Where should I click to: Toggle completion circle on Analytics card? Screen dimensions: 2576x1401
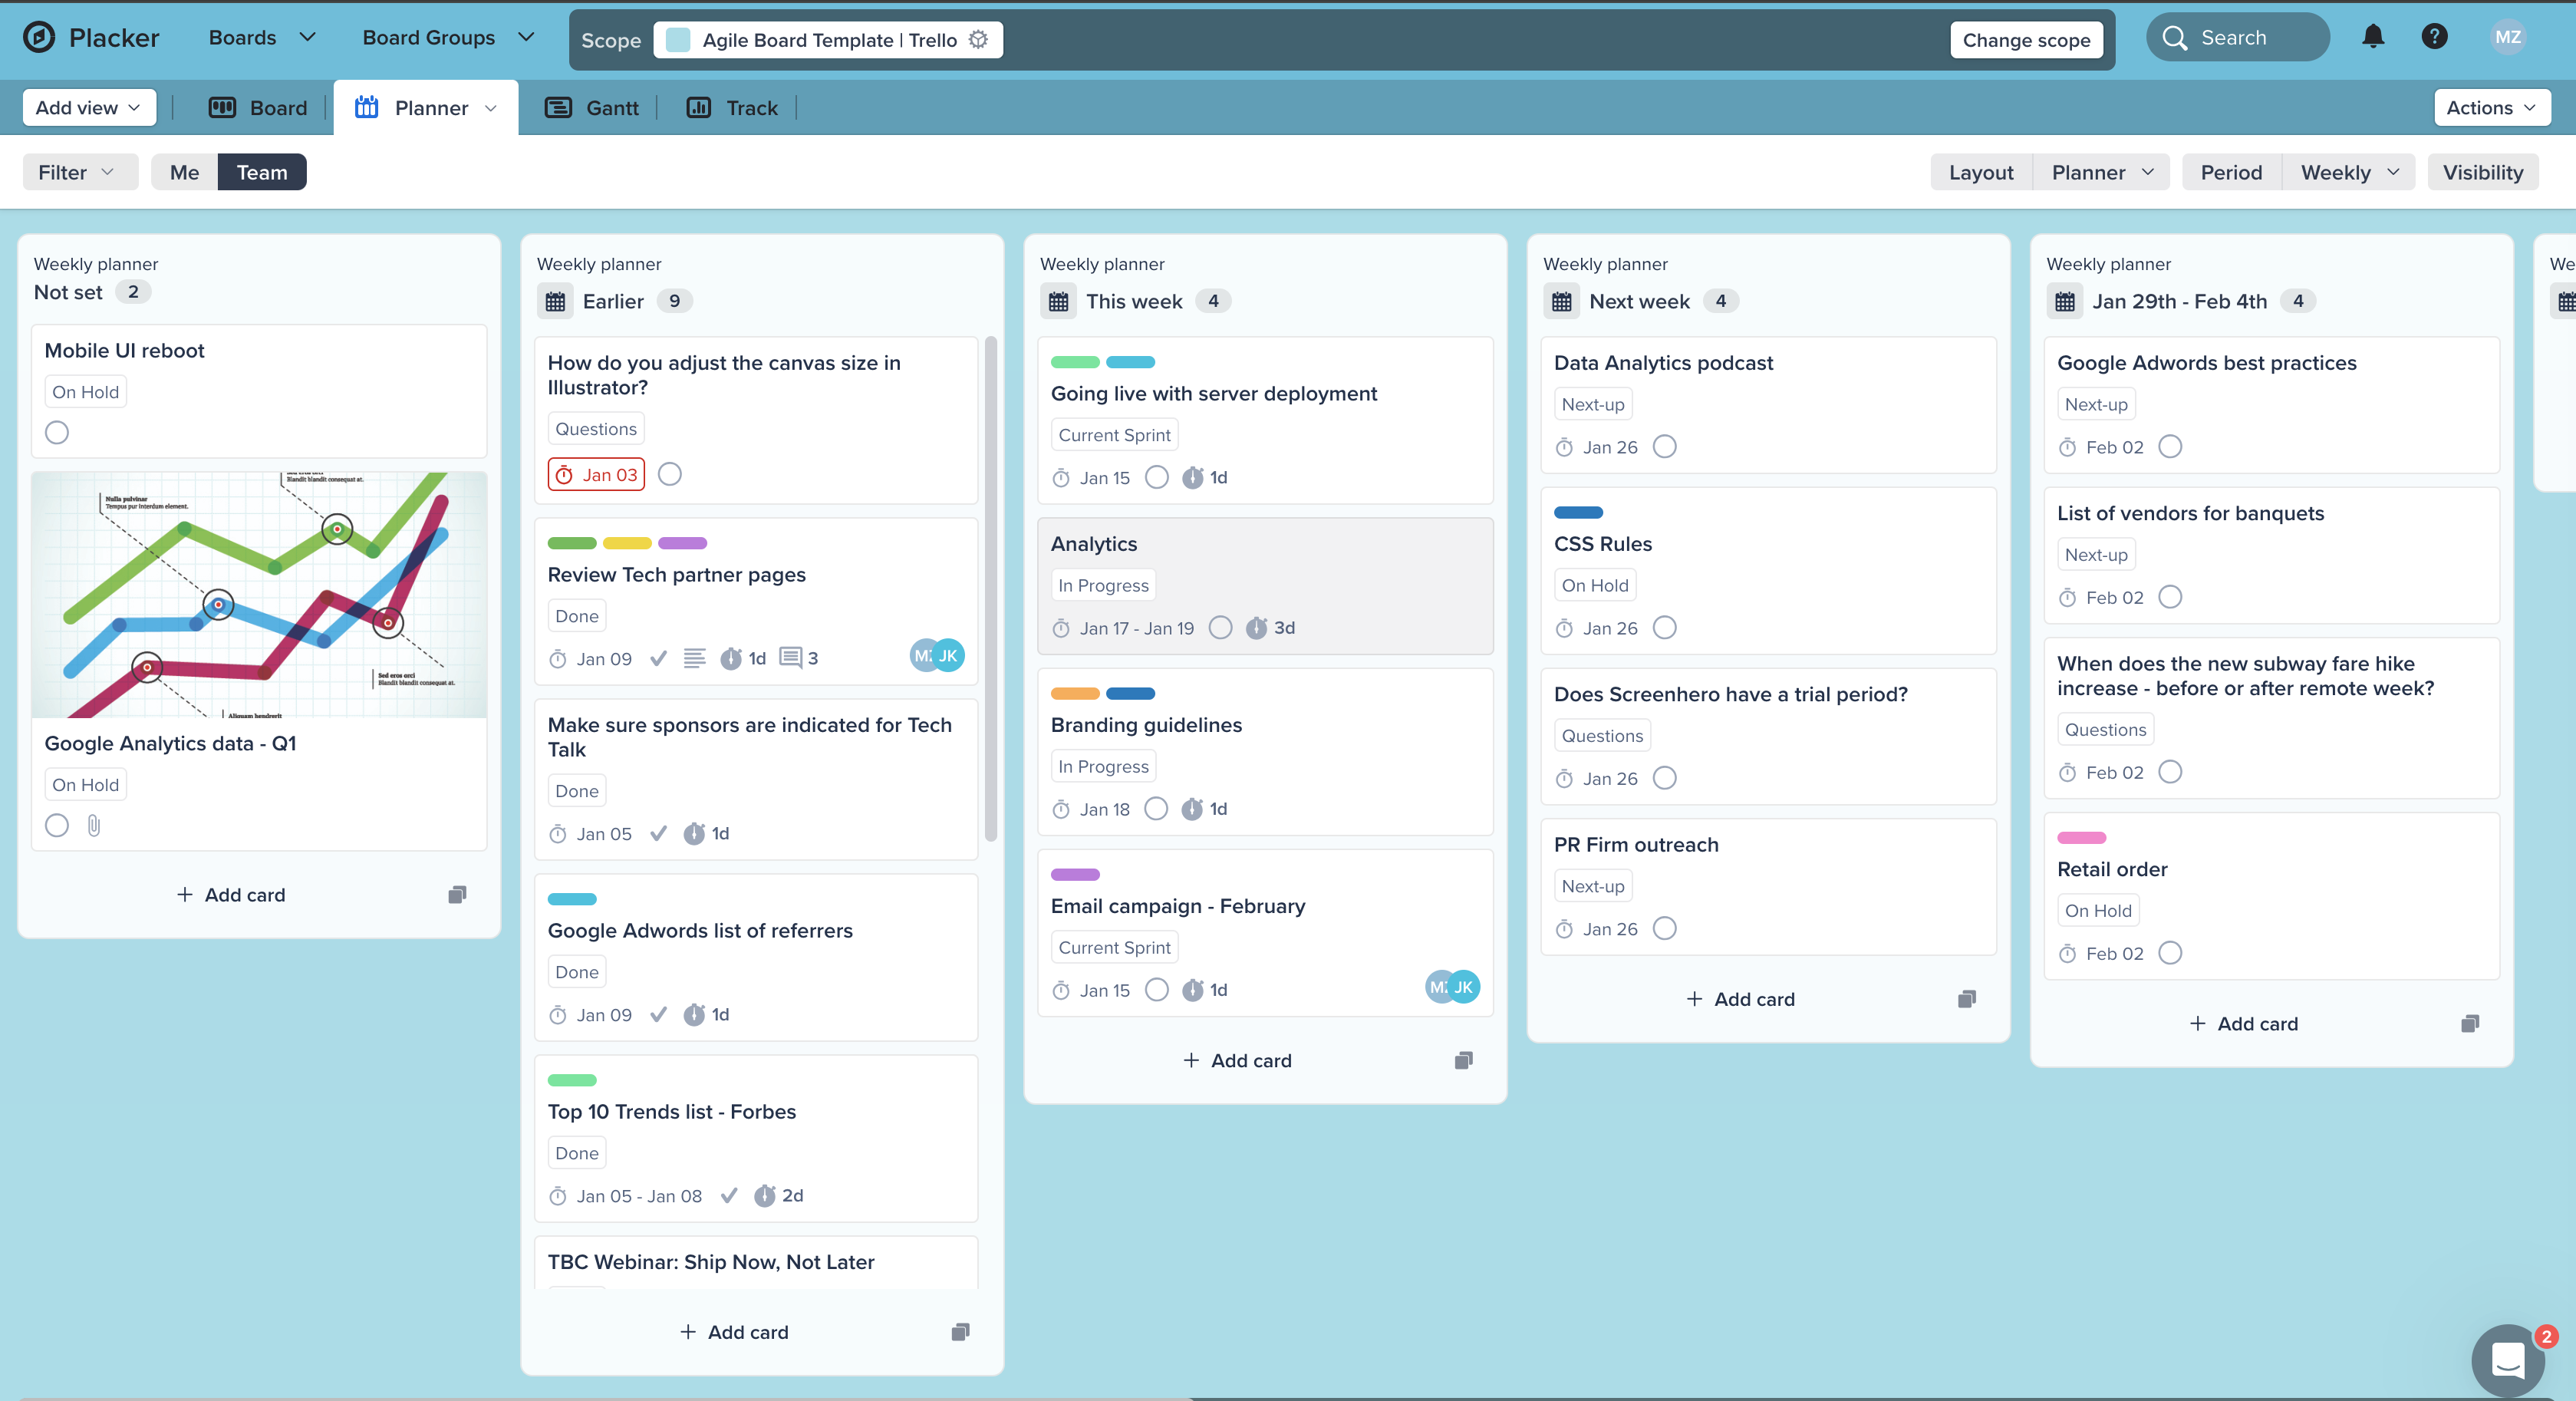[1220, 628]
